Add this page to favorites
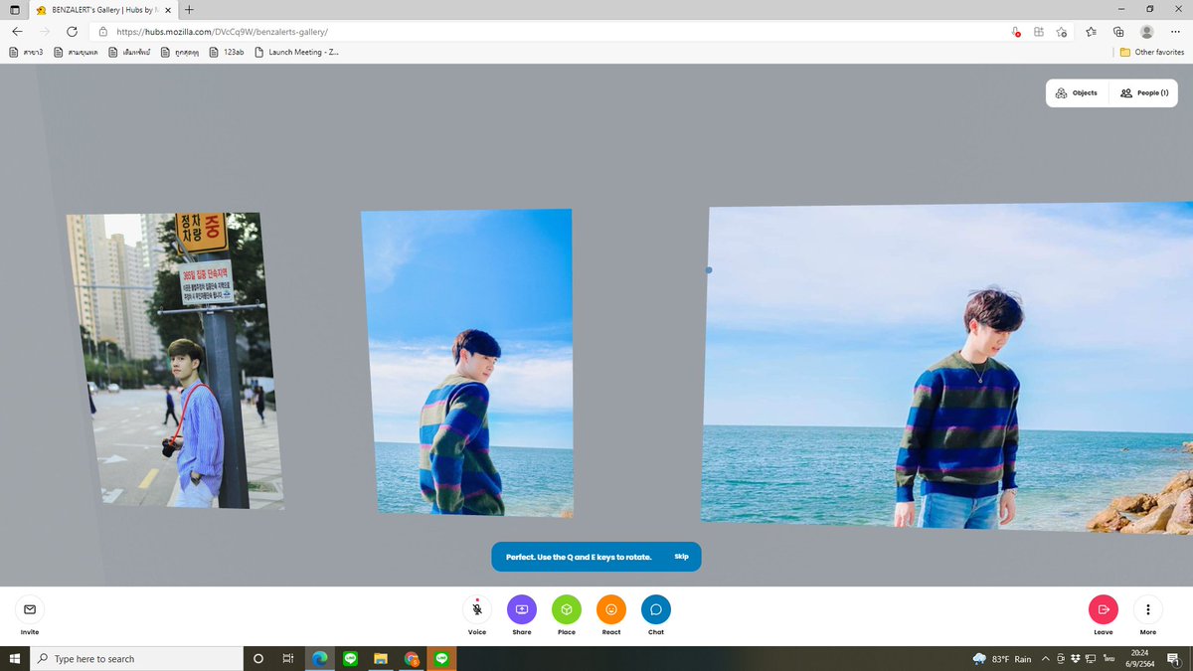The image size is (1193, 671). tap(1062, 32)
